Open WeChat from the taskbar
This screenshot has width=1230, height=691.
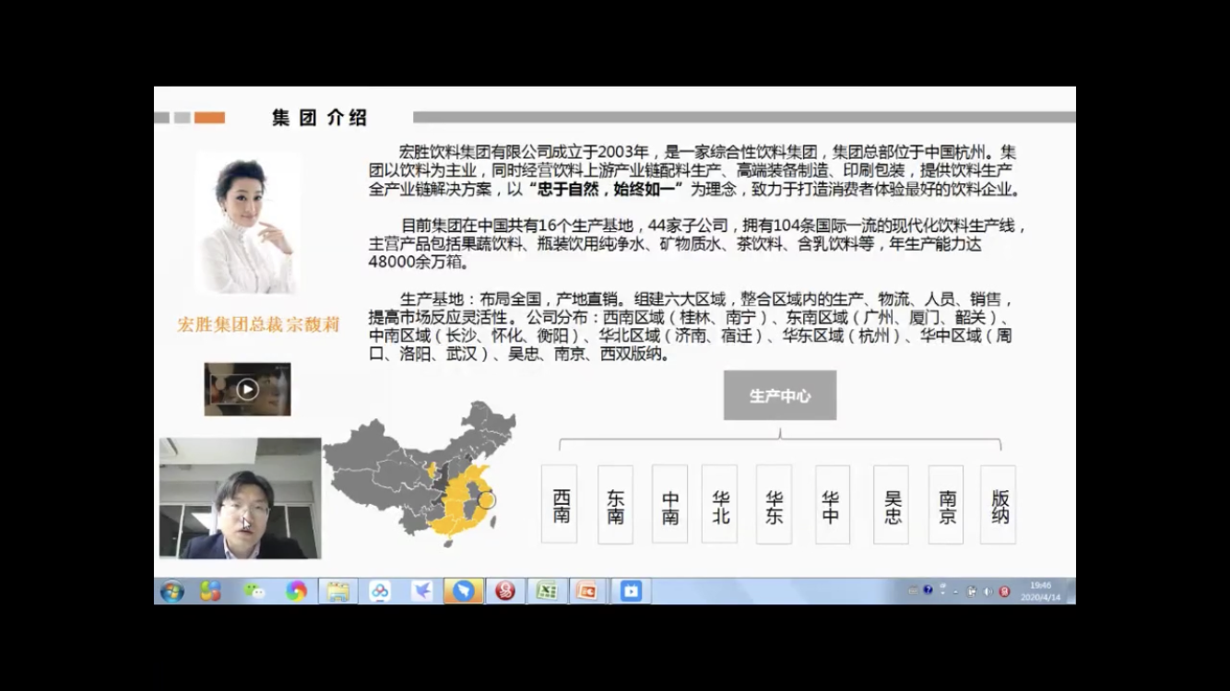254,591
